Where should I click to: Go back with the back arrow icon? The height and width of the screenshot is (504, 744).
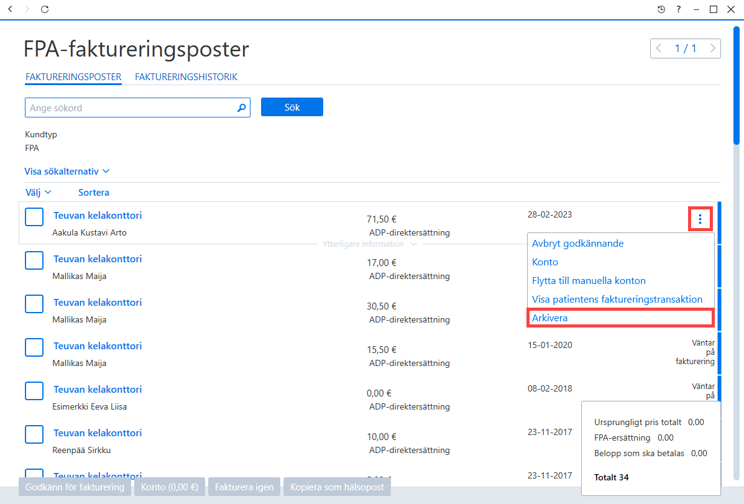tap(10, 9)
